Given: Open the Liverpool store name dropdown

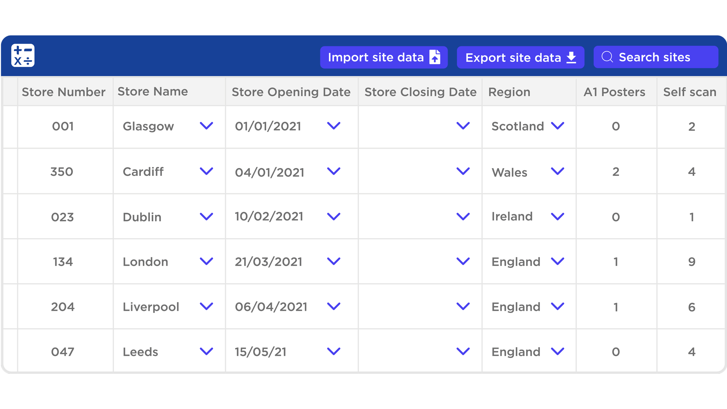Looking at the screenshot, I should point(206,306).
